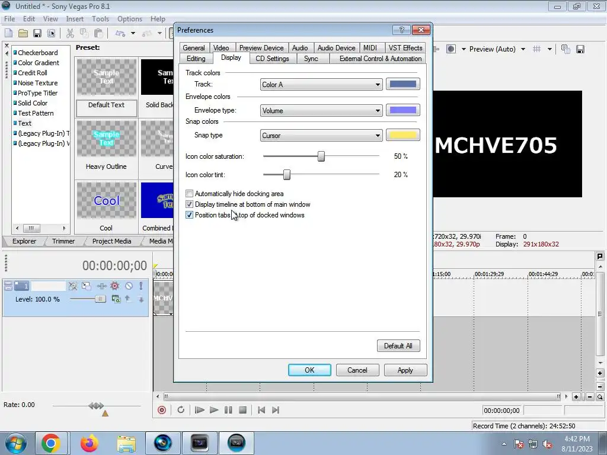Switch to the Project Media tab

point(111,241)
